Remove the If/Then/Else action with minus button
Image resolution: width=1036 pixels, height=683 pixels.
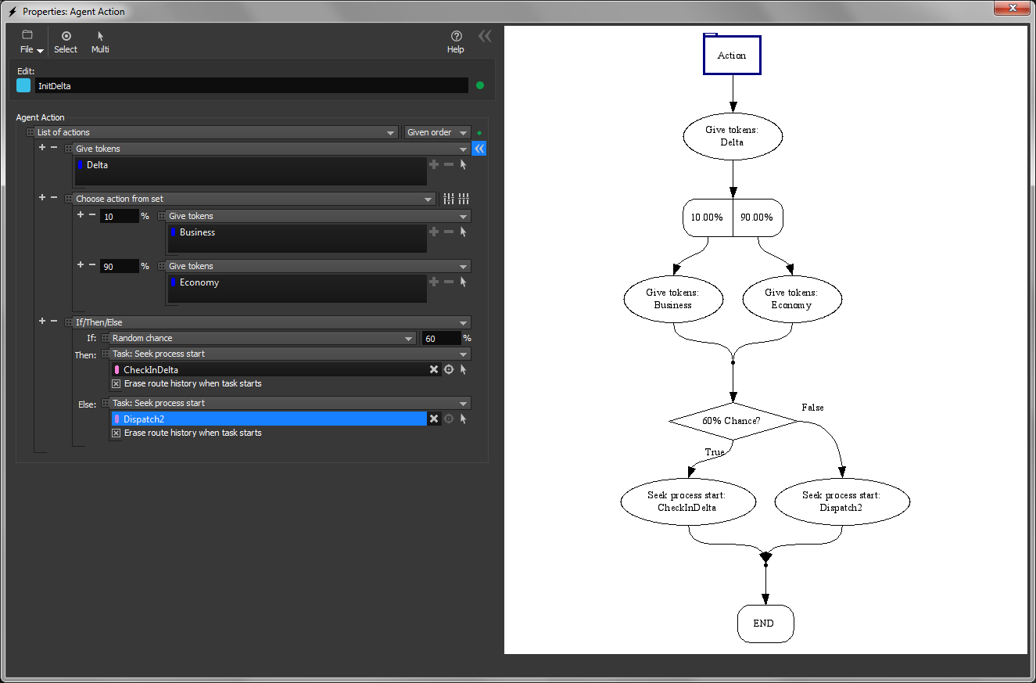(x=54, y=322)
